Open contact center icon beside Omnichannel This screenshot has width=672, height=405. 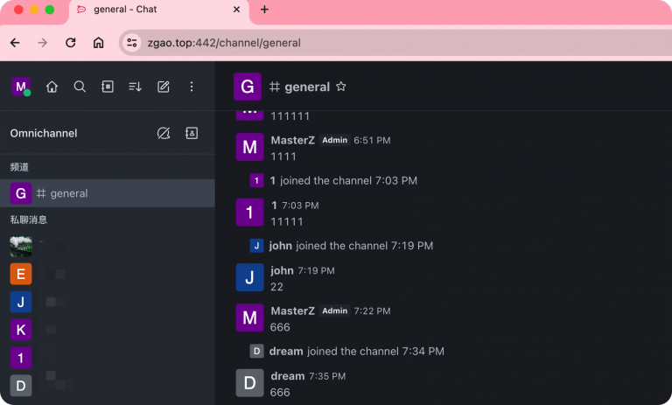pos(192,133)
